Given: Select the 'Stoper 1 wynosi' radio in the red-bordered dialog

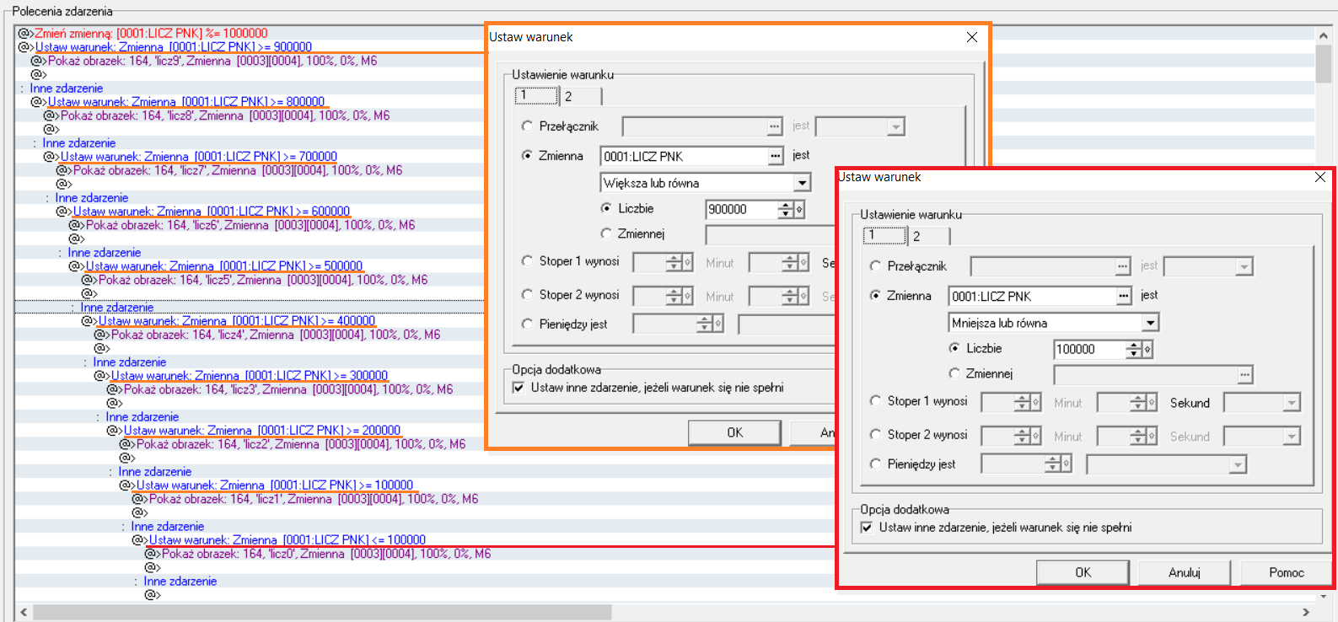Looking at the screenshot, I should coord(875,401).
